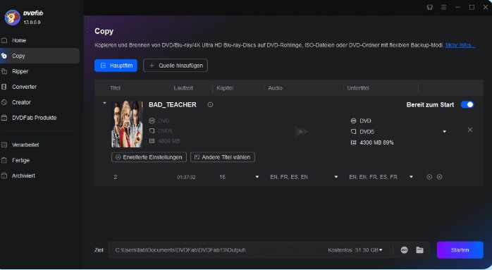Click the target DVD disc icon

pos(353,121)
